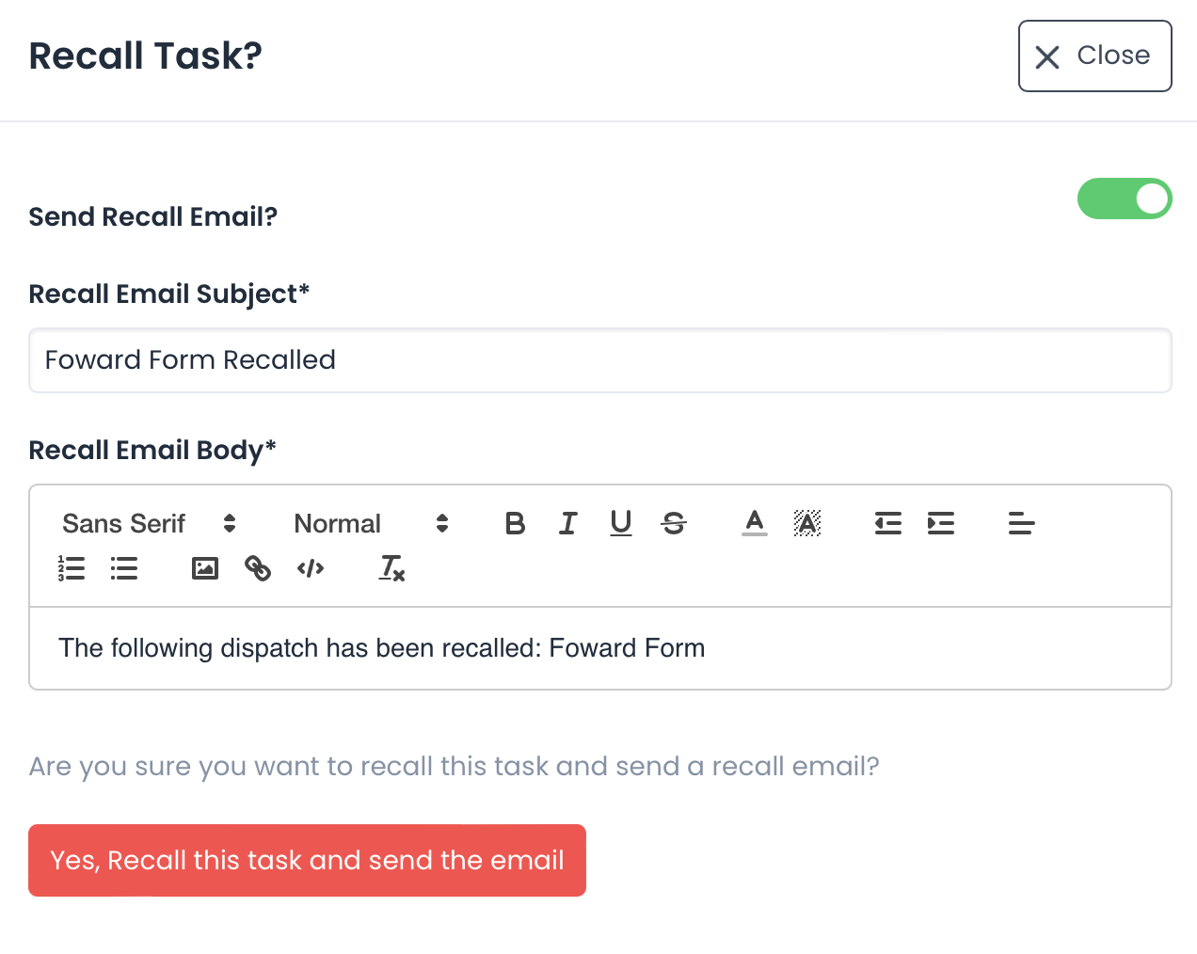Decrease the text indent
The image size is (1197, 954).
coord(887,523)
